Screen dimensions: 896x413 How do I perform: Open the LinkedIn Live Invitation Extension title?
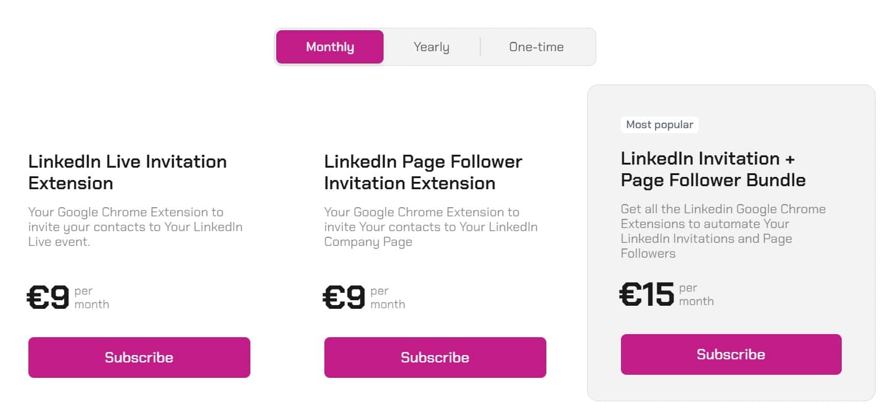[128, 172]
